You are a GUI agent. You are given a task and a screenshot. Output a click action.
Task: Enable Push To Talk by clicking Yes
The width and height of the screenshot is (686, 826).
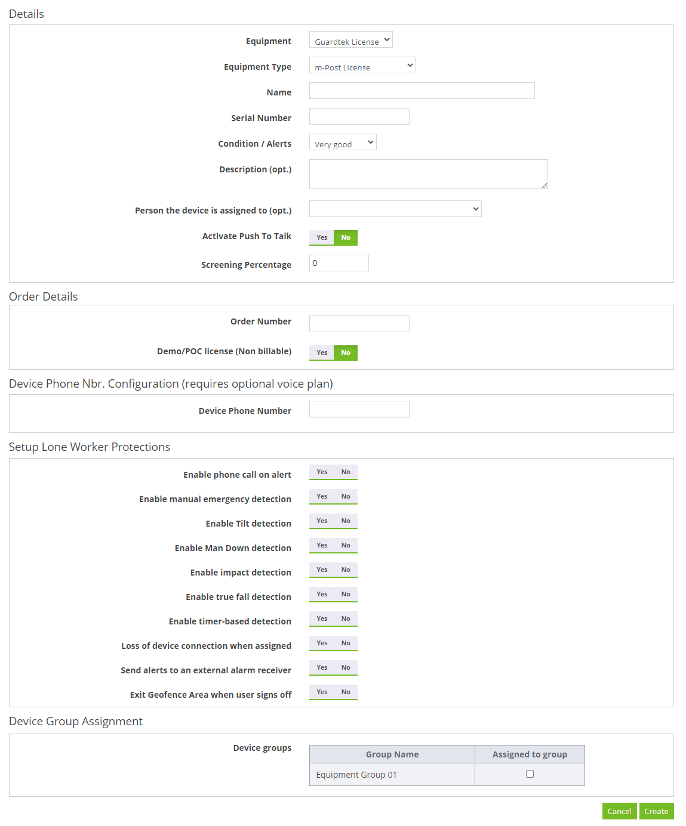322,237
